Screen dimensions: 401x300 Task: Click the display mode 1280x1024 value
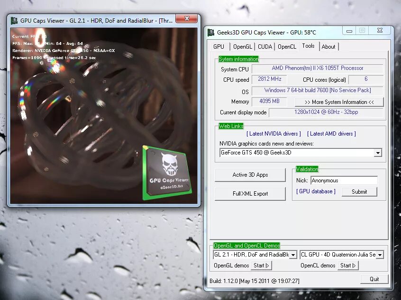pos(326,112)
